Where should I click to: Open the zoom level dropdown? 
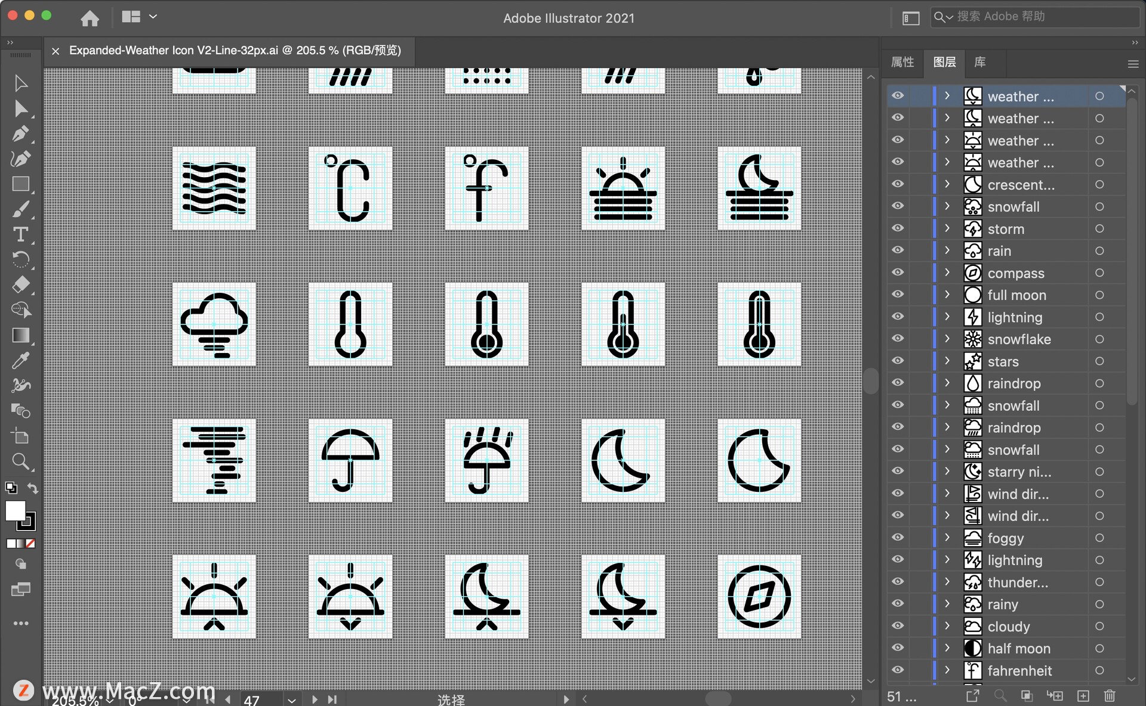110,700
